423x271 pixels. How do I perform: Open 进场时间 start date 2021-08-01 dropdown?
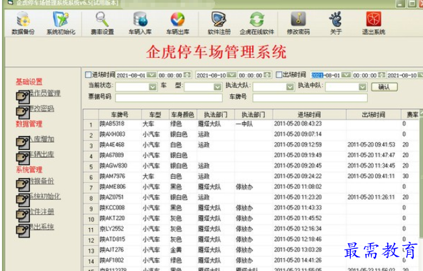click(151, 75)
